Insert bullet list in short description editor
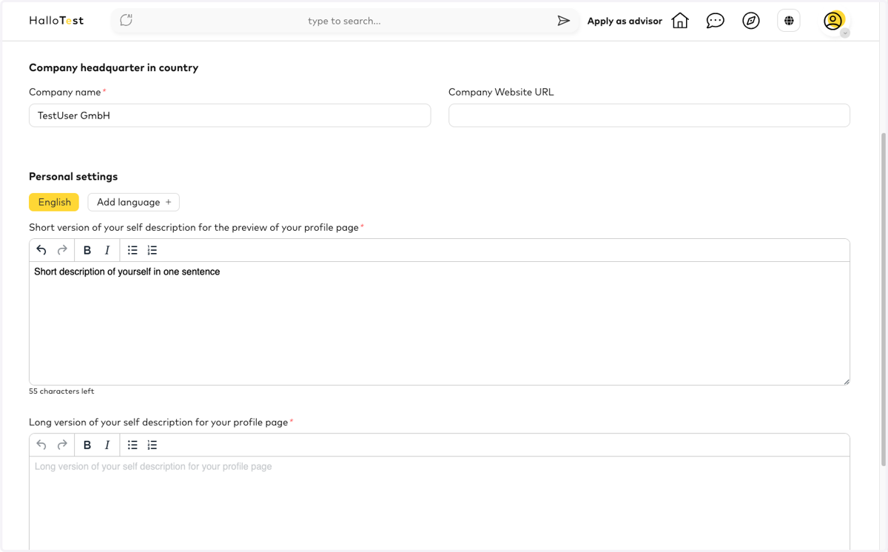 [x=132, y=250]
